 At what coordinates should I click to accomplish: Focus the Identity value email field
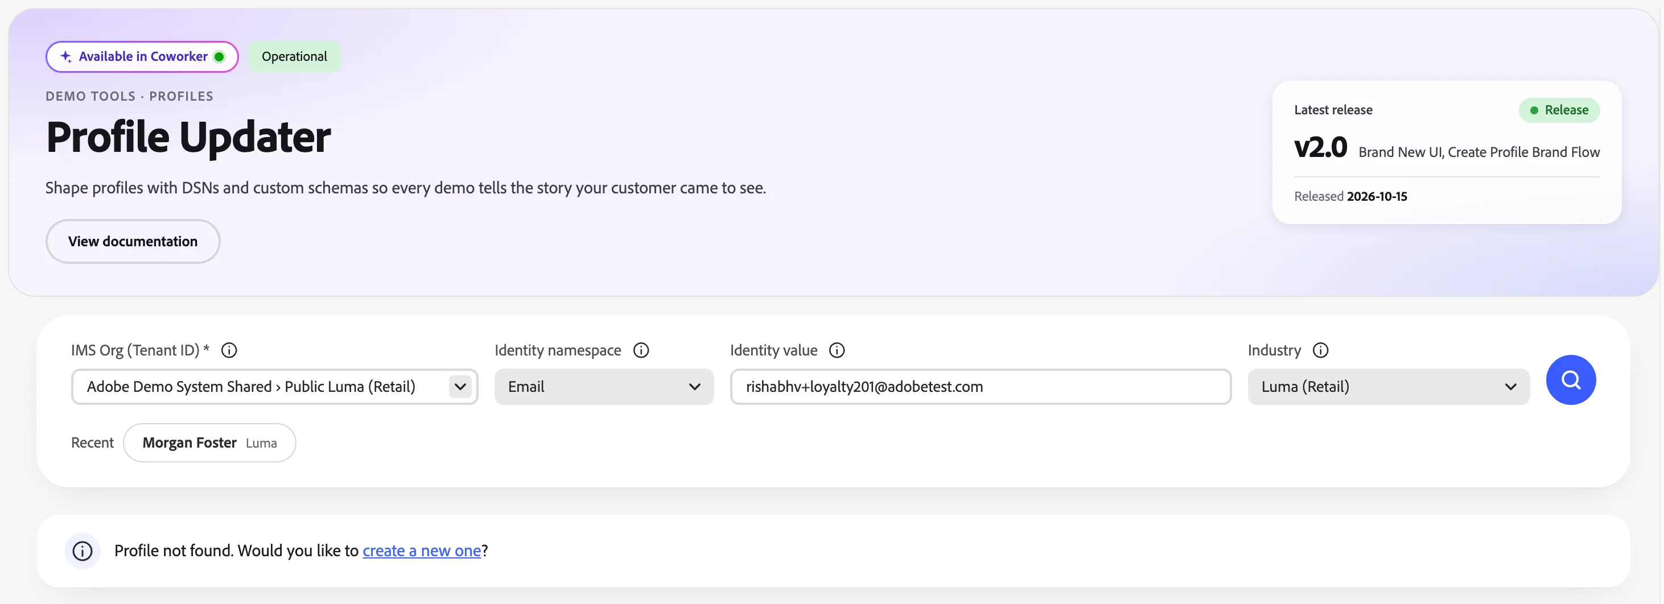pos(981,387)
